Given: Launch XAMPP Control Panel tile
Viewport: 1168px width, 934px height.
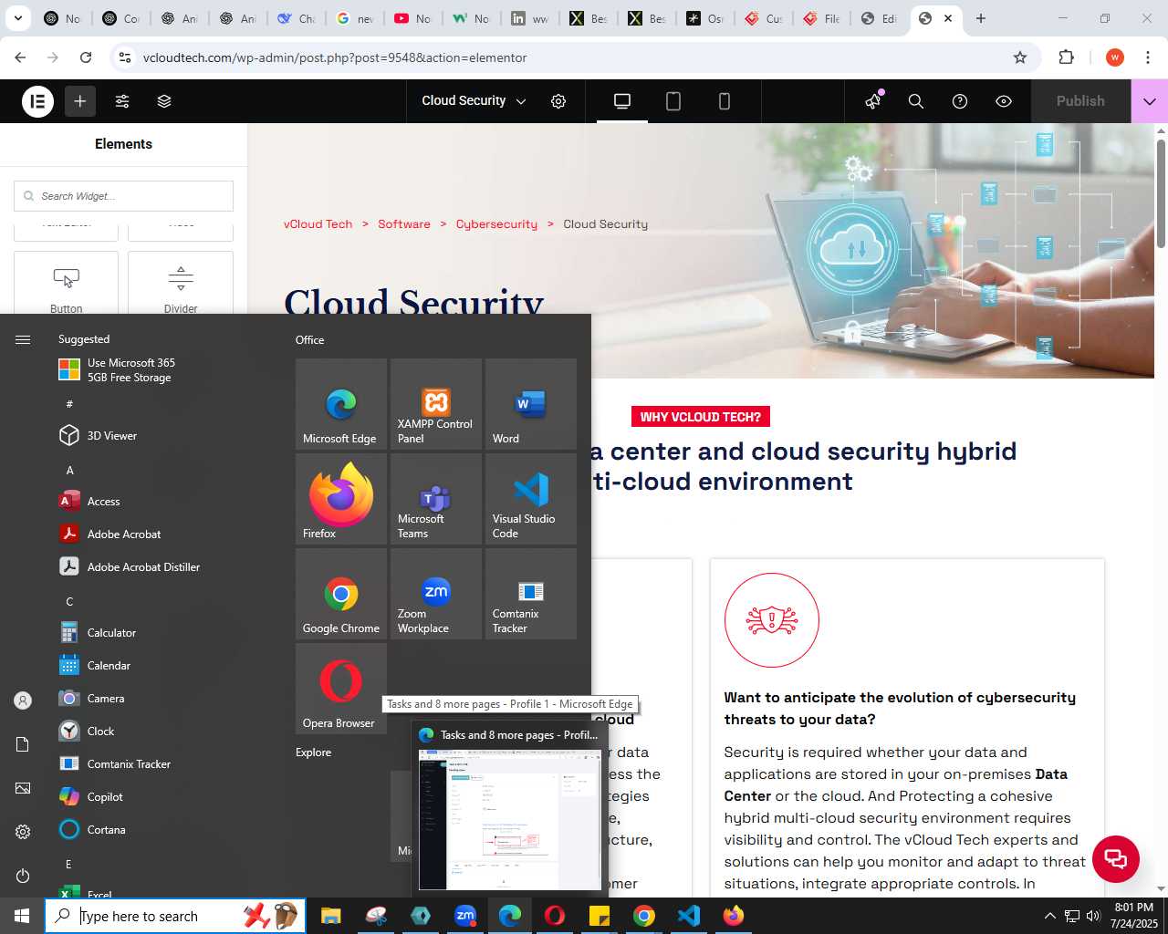Looking at the screenshot, I should (x=436, y=404).
